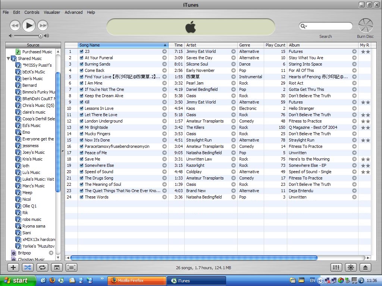Click arrow next to artist Coldplay
Image resolution: width=382 pixels, height=286 pixels.
pyautogui.click(x=234, y=172)
